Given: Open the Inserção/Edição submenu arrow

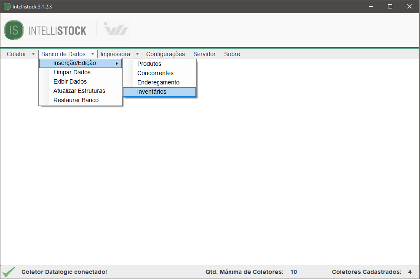Looking at the screenshot, I should [x=116, y=63].
